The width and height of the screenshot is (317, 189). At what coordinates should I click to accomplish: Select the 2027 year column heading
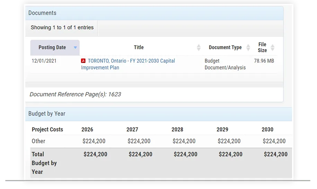pyautogui.click(x=132, y=129)
